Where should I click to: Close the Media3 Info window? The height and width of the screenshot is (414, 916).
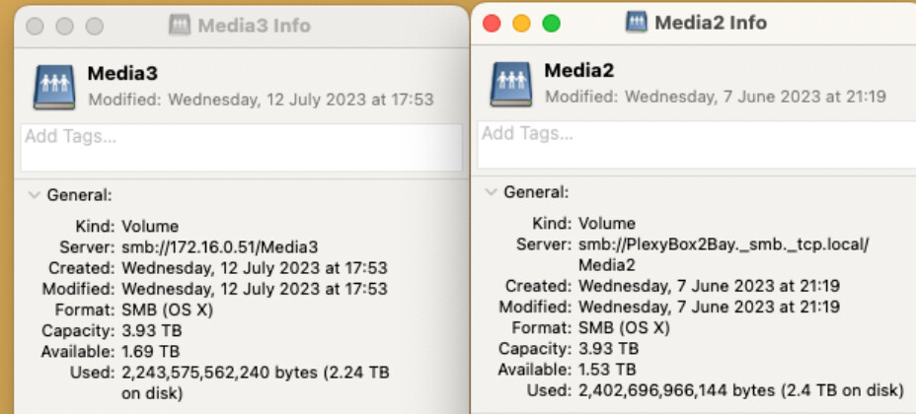point(36,26)
